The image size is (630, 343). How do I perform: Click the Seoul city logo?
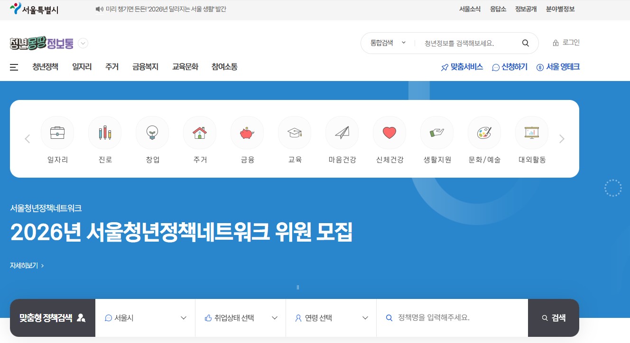34,9
